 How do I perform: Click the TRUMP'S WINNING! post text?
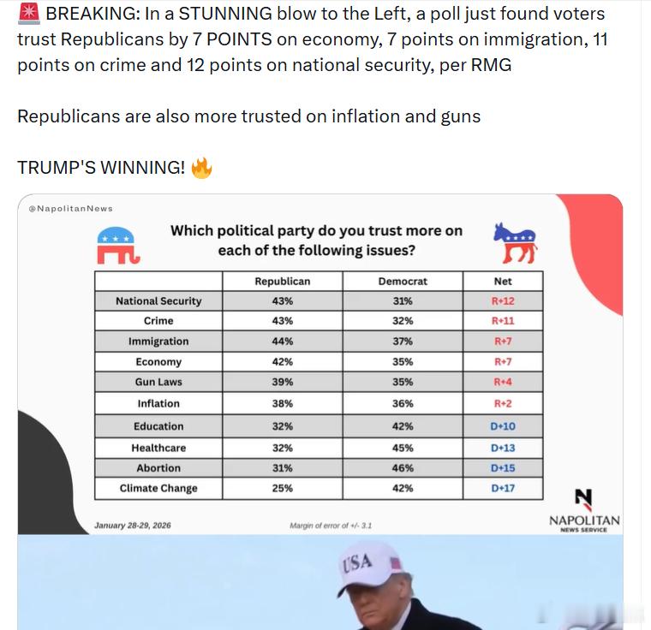click(101, 168)
